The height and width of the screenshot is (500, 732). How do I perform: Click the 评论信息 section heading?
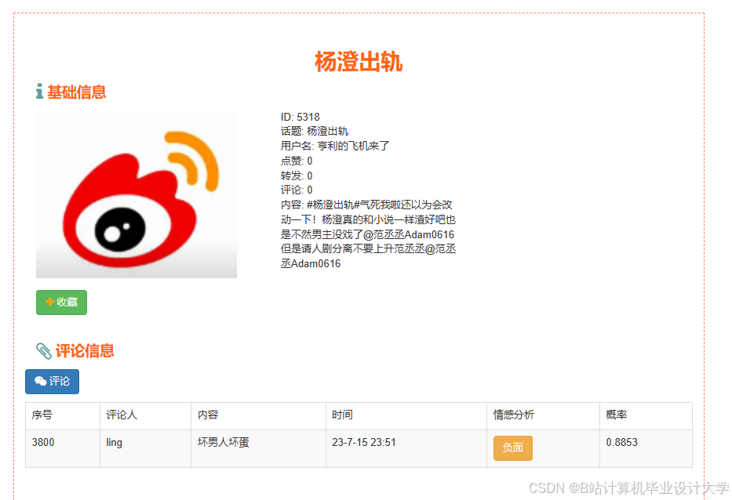coord(85,351)
